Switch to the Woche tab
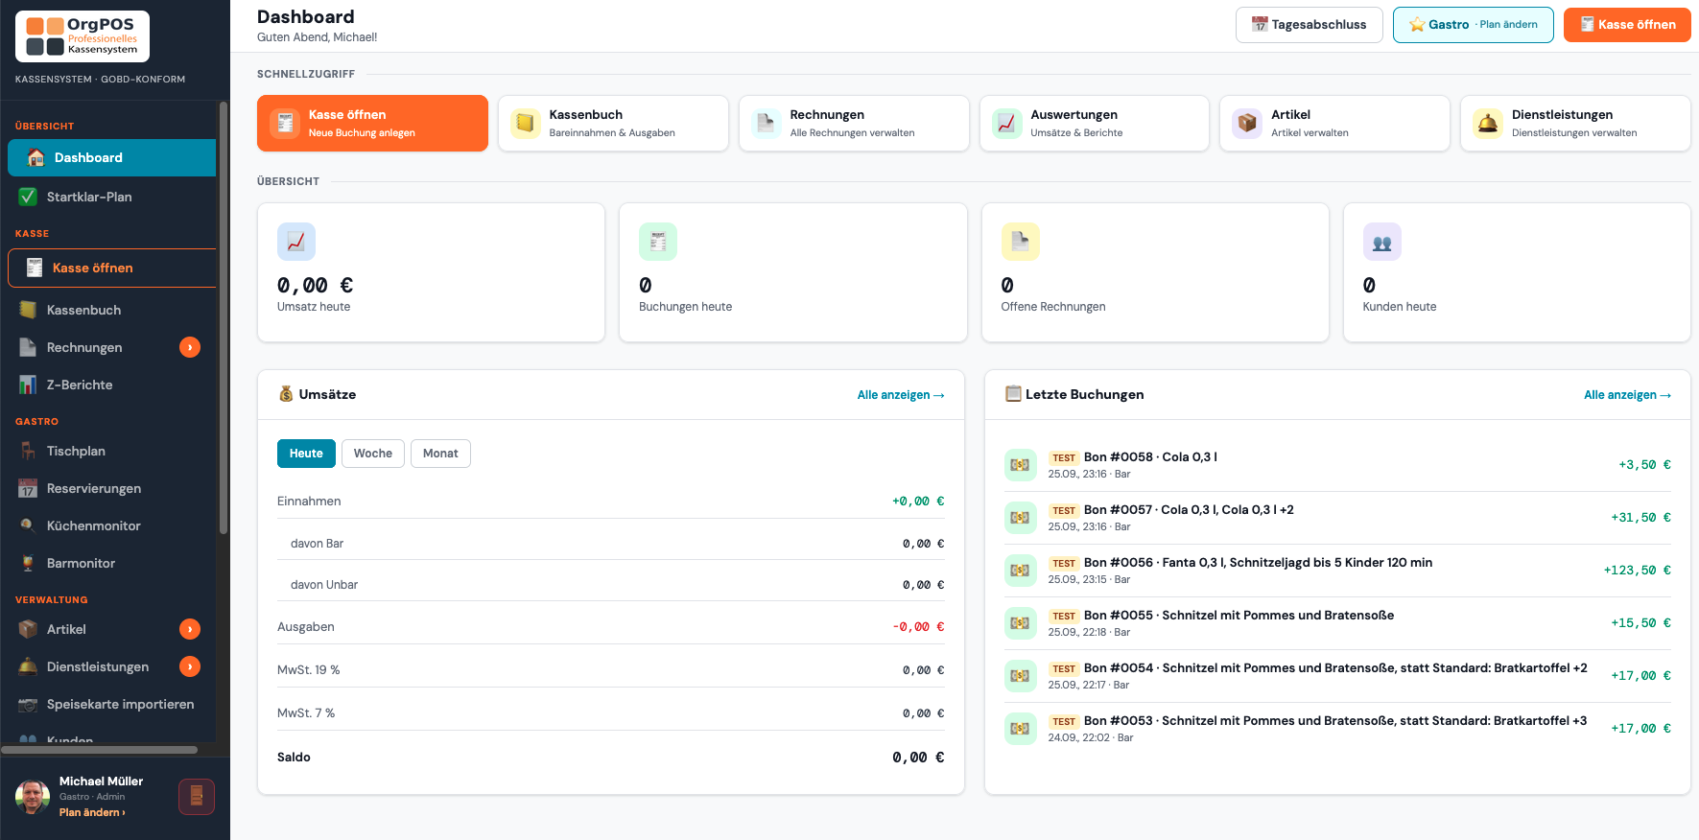Image resolution: width=1699 pixels, height=840 pixels. [373, 454]
